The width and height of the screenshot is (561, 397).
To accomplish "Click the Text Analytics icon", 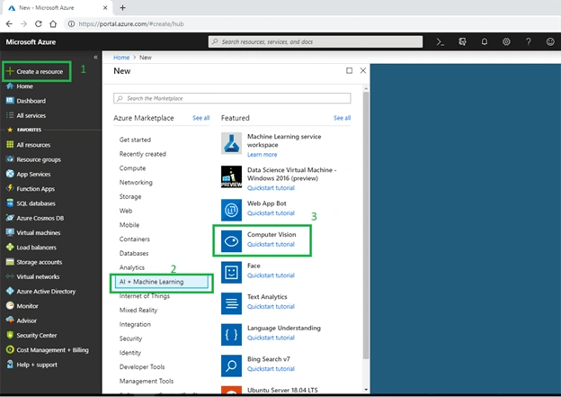I will 231,303.
